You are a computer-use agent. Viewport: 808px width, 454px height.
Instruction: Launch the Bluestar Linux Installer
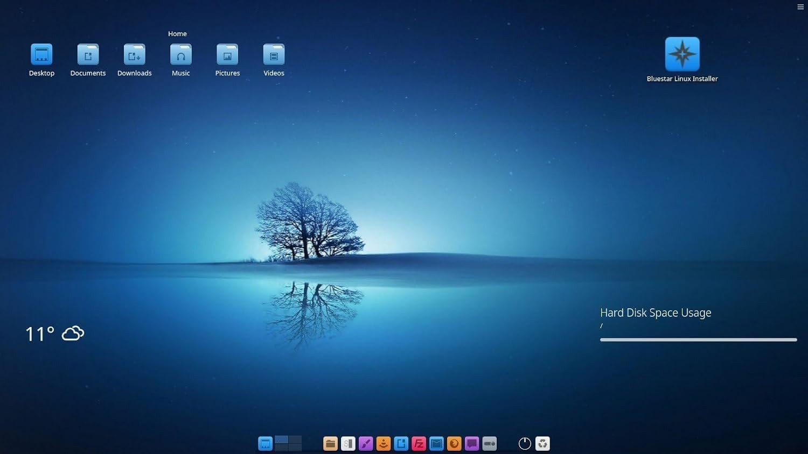tap(682, 54)
